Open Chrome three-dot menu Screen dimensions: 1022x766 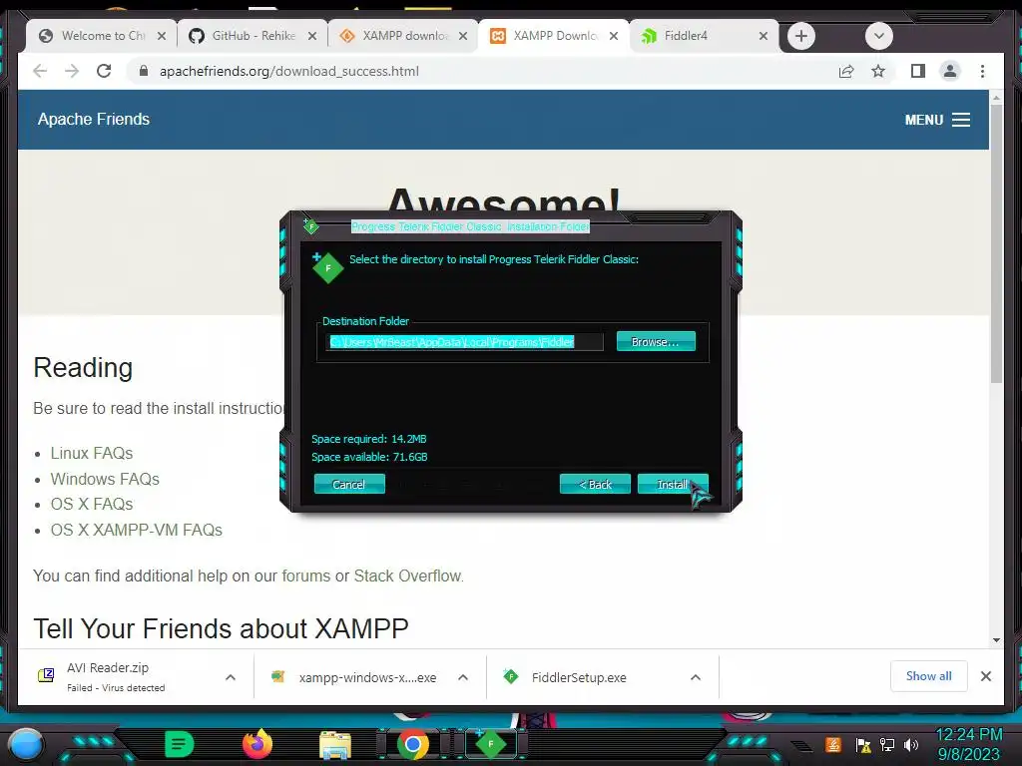(x=982, y=71)
